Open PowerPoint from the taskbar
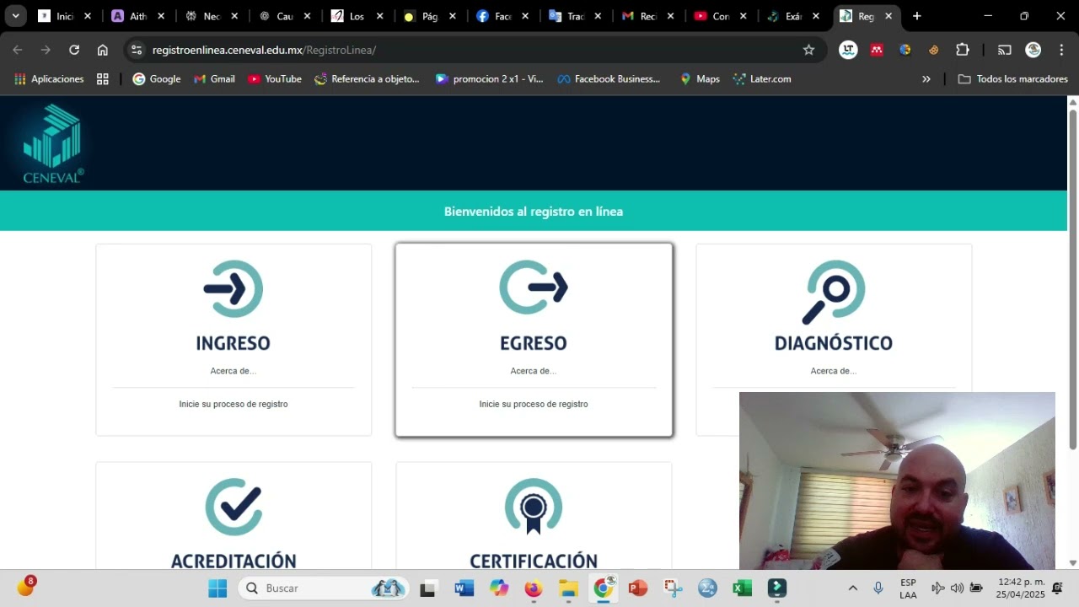The image size is (1079, 607). click(638, 588)
